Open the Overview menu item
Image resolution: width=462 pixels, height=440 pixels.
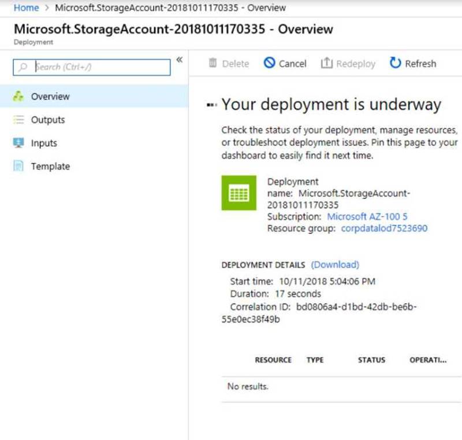coord(94,96)
